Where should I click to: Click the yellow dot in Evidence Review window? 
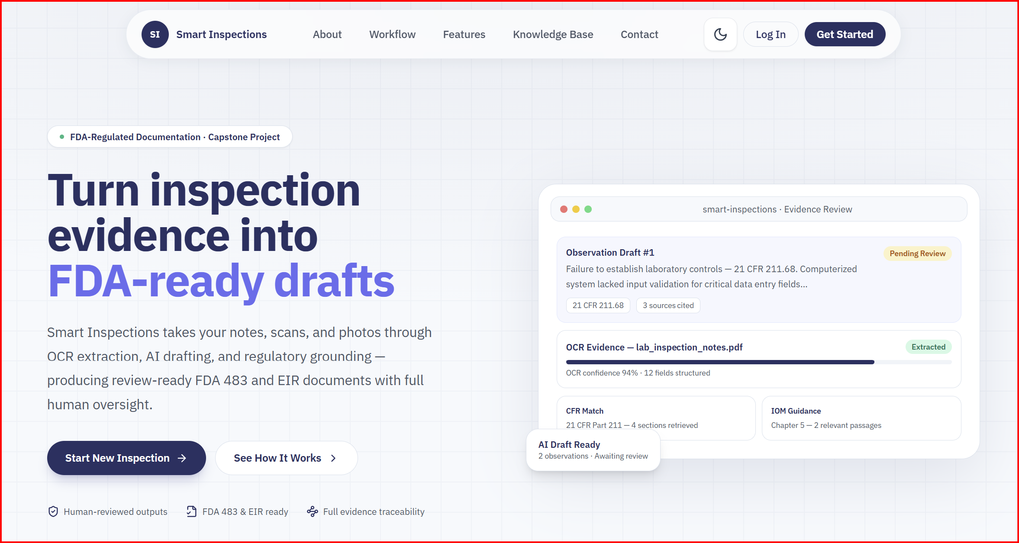(x=576, y=209)
